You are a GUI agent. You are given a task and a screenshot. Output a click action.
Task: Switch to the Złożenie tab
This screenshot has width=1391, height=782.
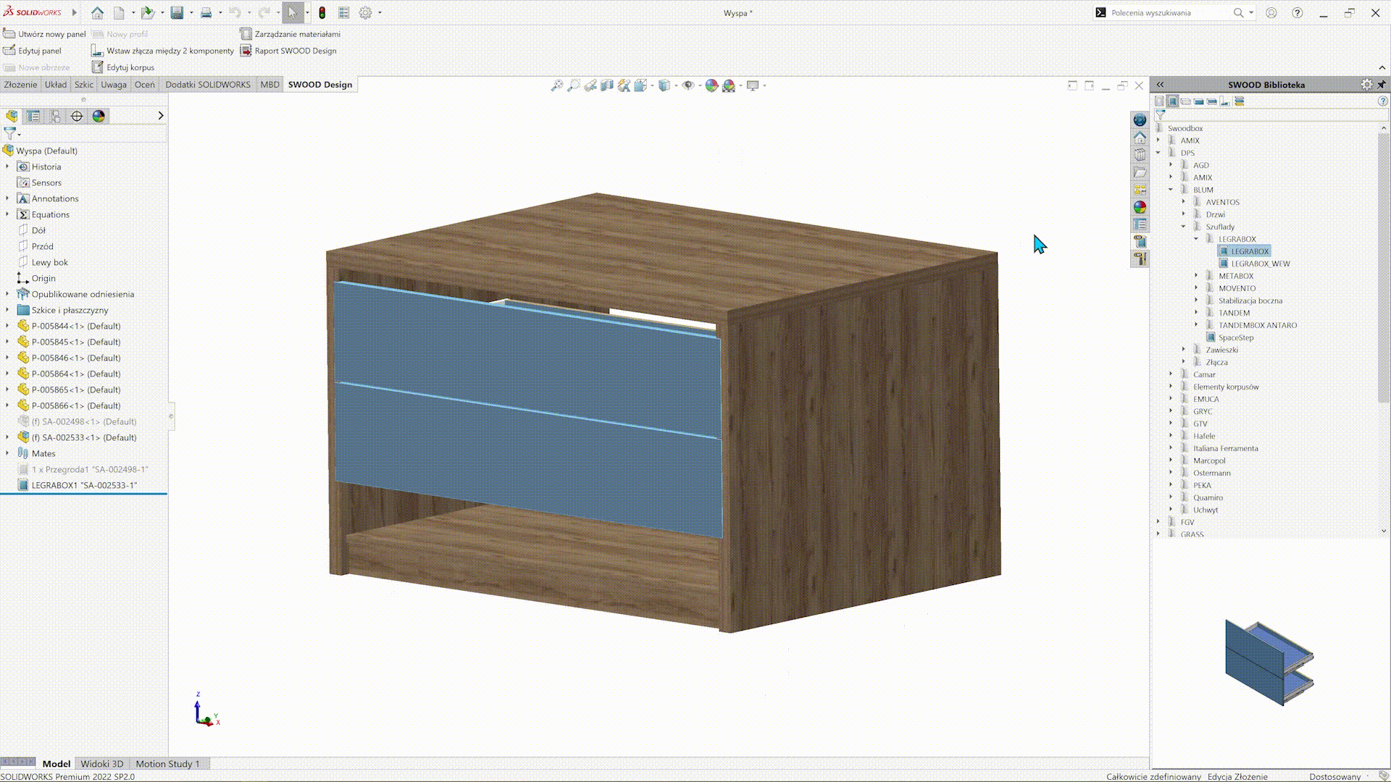click(x=20, y=85)
